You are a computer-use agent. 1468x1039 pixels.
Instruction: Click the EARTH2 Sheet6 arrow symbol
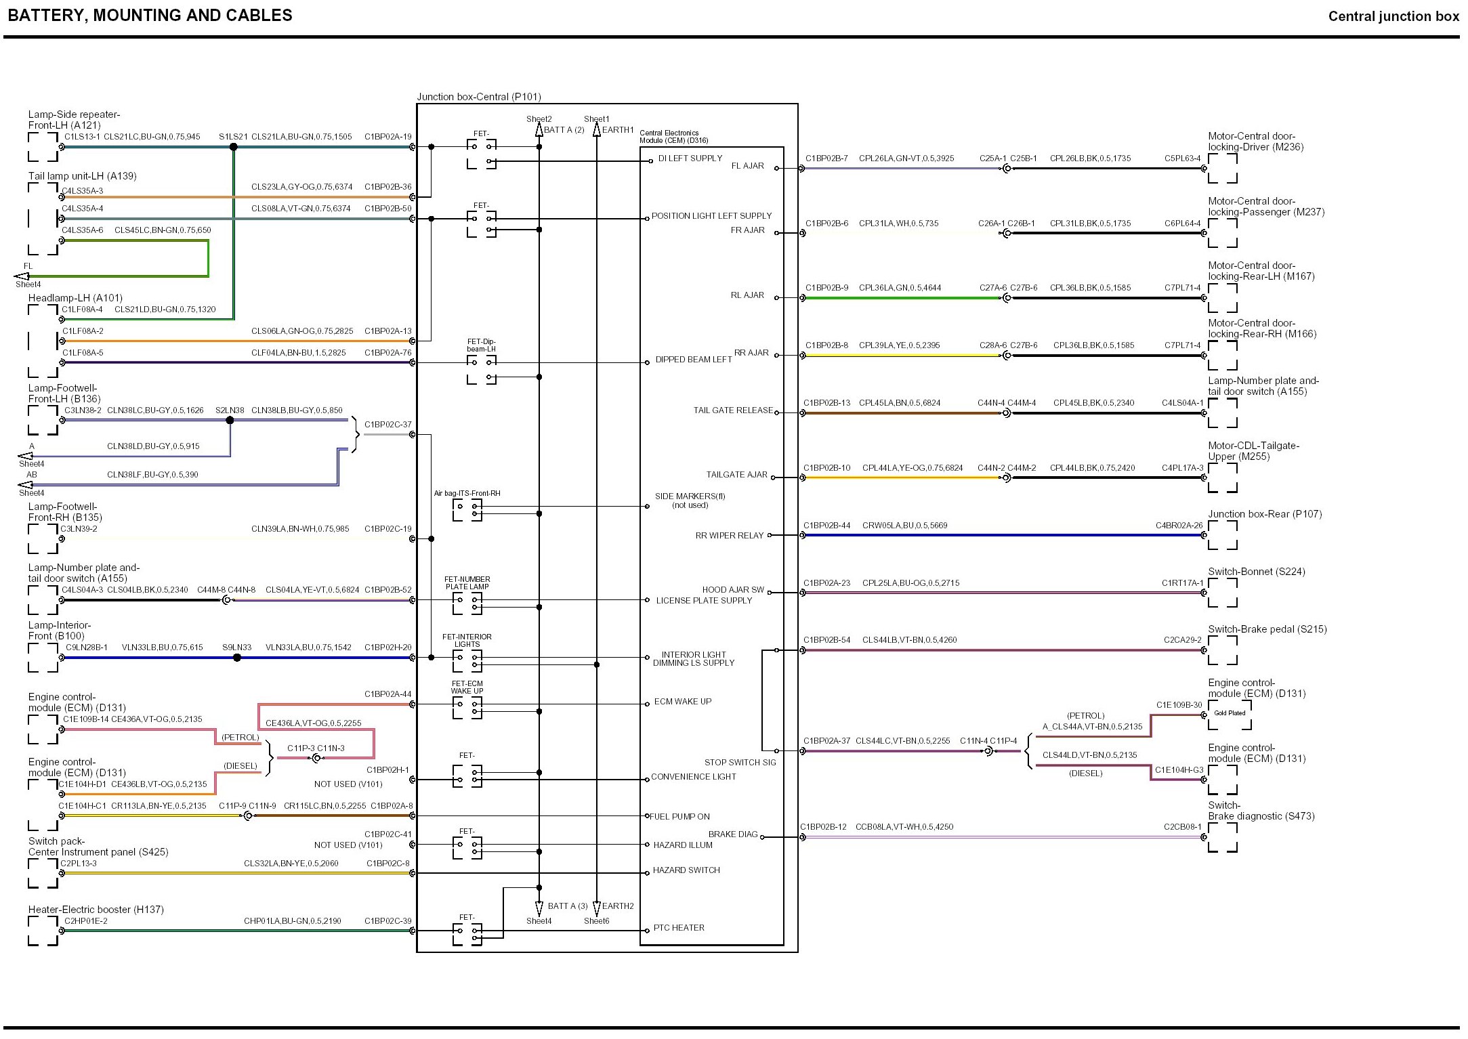click(597, 907)
